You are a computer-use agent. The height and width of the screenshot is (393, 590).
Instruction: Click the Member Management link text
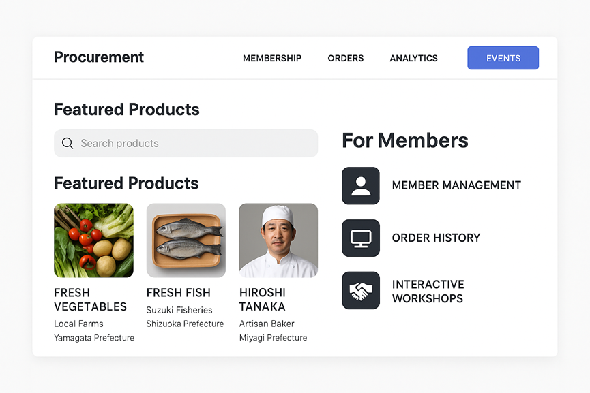456,185
